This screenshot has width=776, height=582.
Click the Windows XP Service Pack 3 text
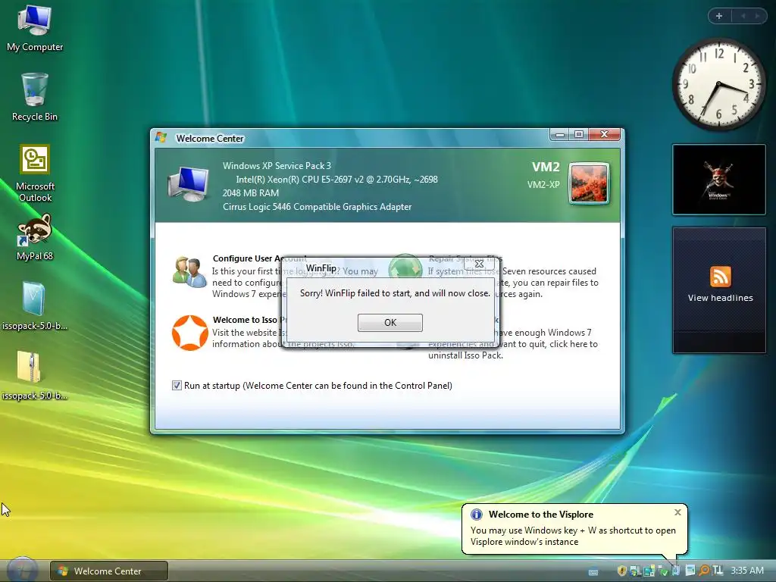(277, 166)
